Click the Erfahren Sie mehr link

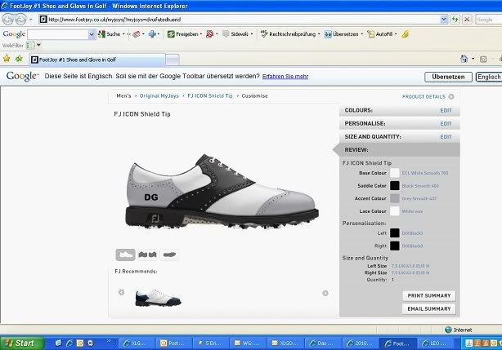285,77
